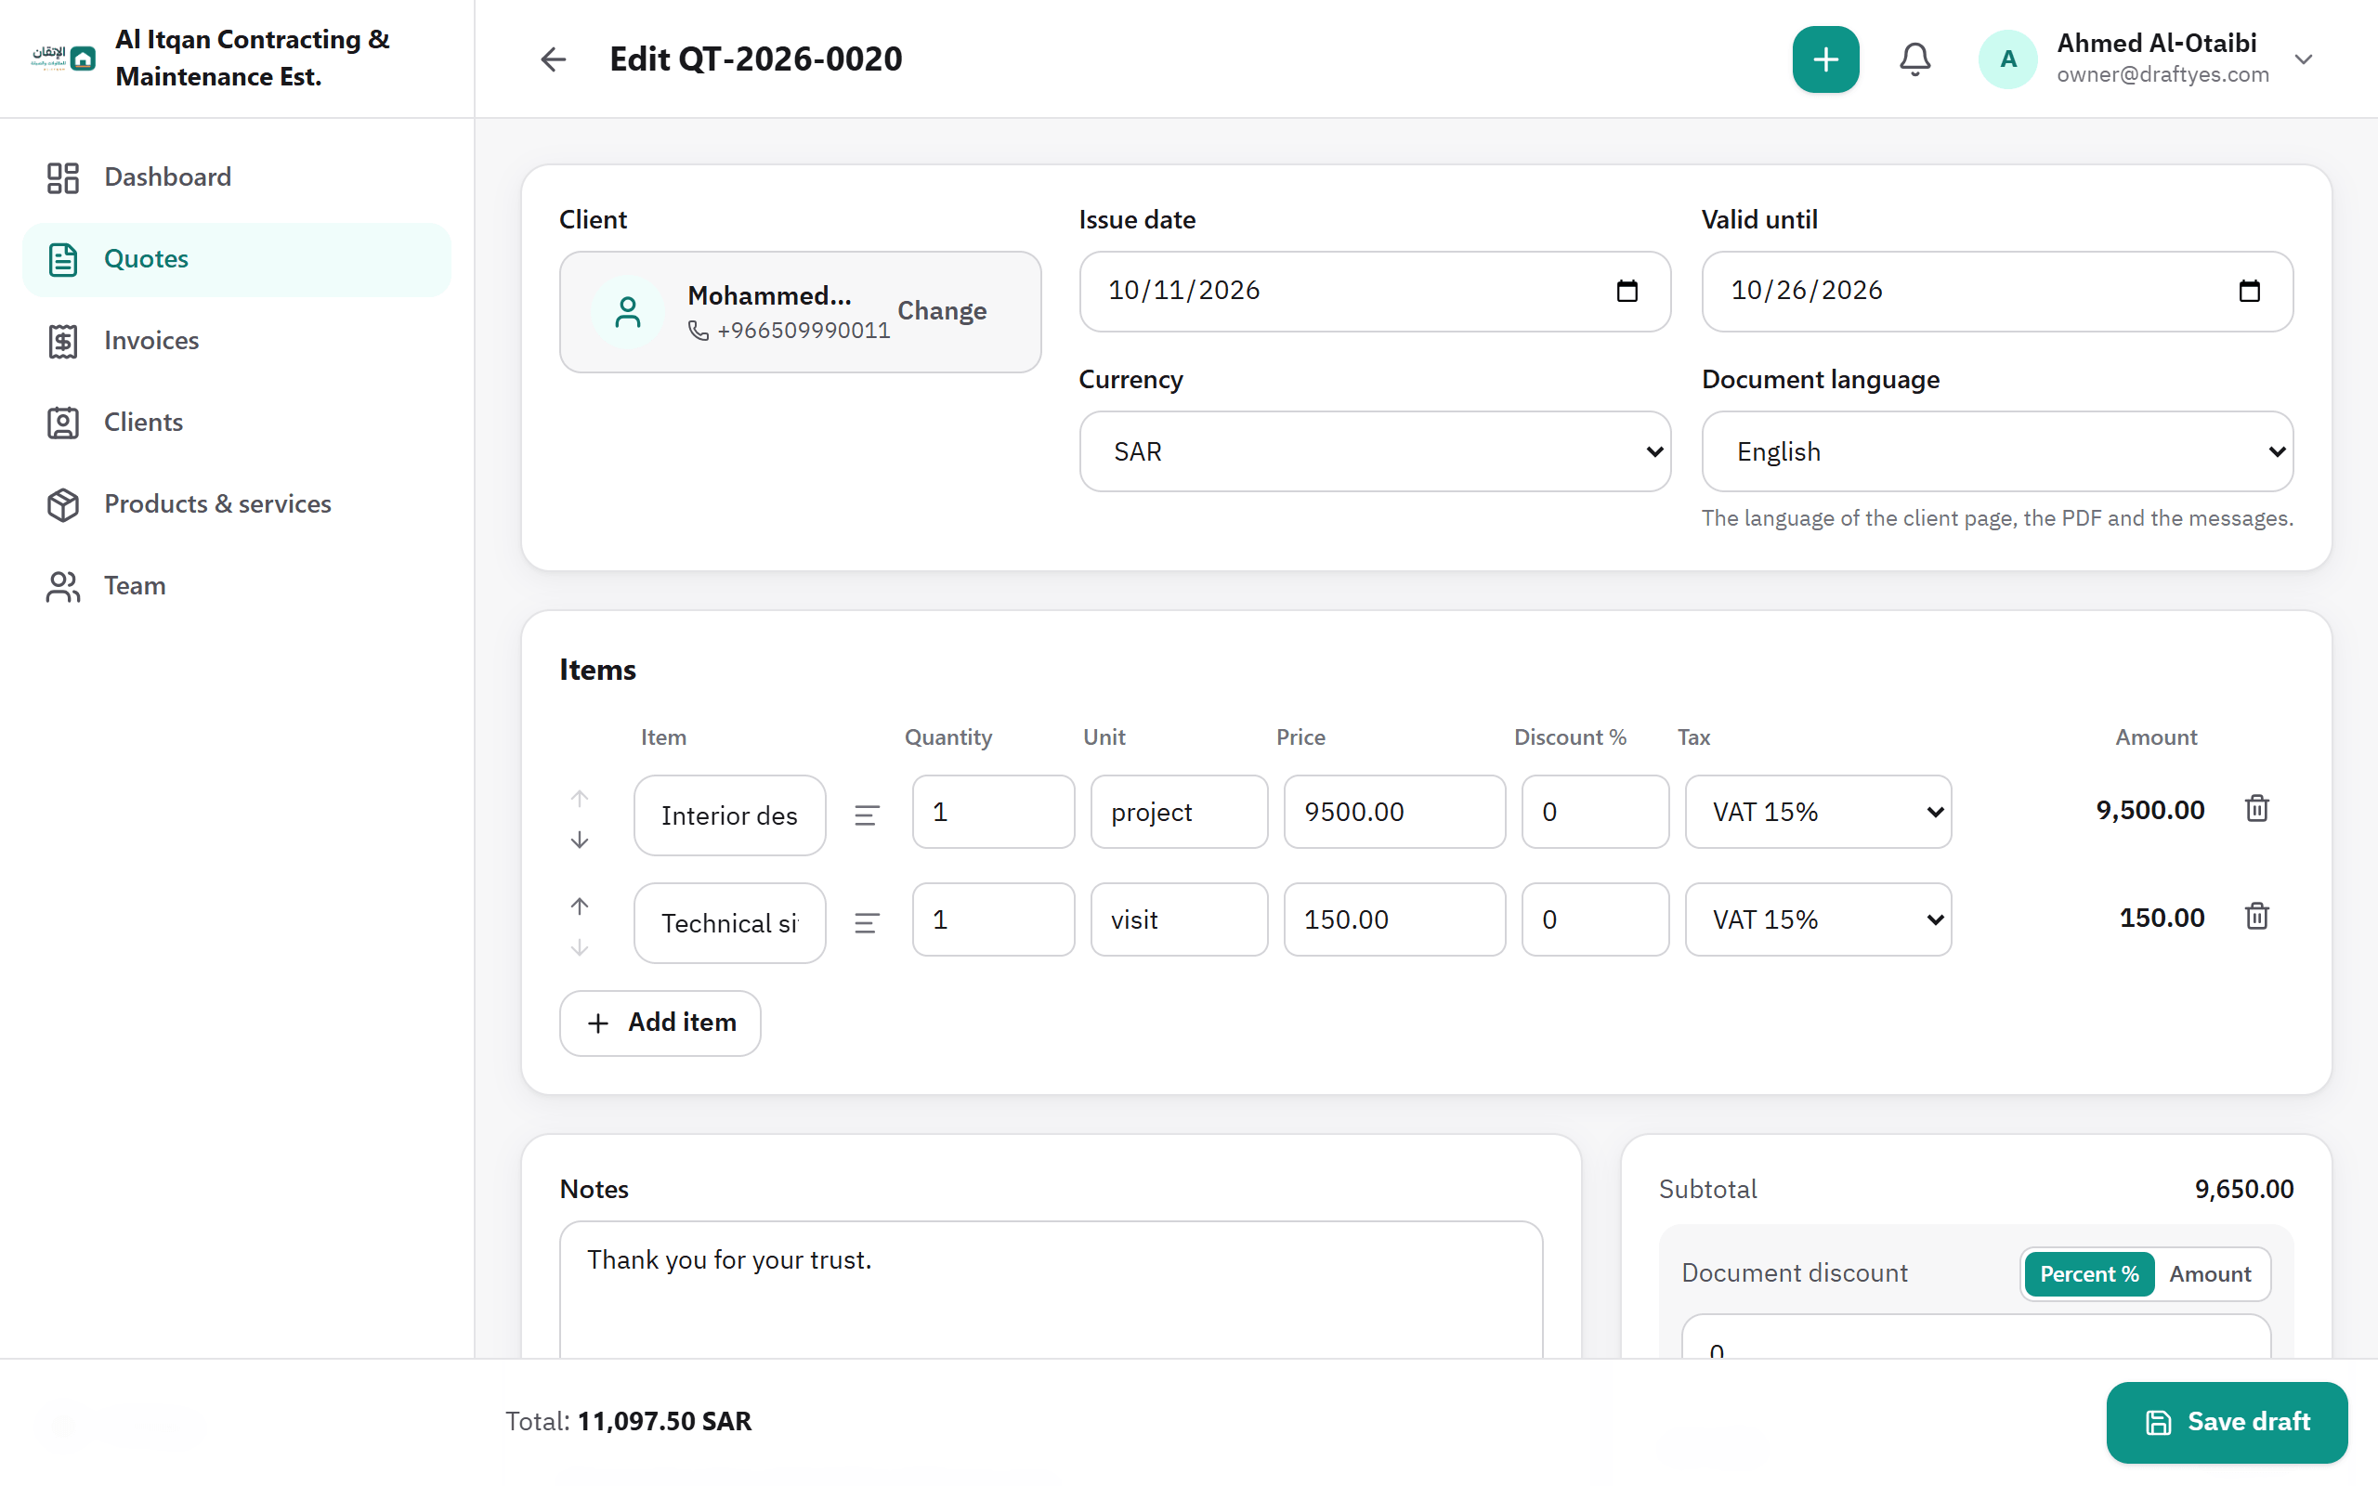Click the price field showing 150.00
Image resolution: width=2378 pixels, height=1486 pixels.
[1394, 919]
